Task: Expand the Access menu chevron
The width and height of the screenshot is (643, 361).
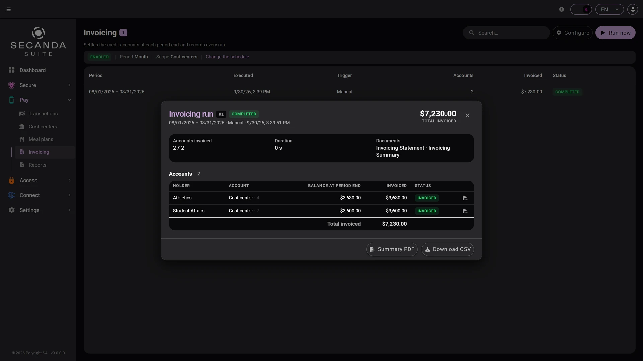Action: coord(69,180)
